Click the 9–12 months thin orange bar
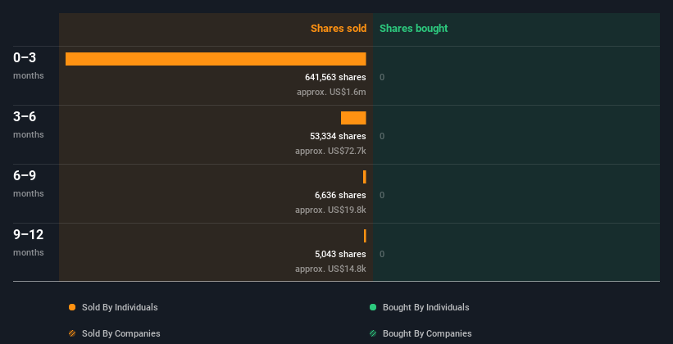Image resolution: width=673 pixels, height=344 pixels. [x=365, y=236]
